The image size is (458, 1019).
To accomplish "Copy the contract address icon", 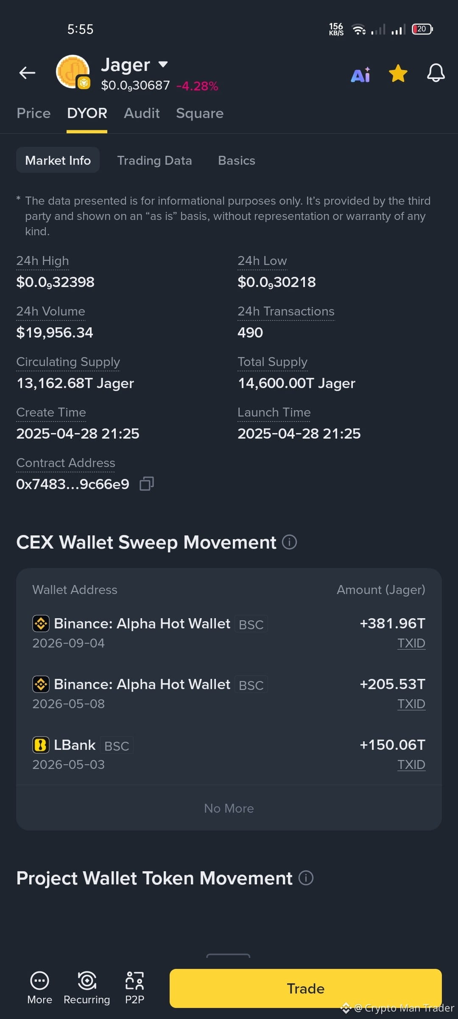I will coord(146,484).
